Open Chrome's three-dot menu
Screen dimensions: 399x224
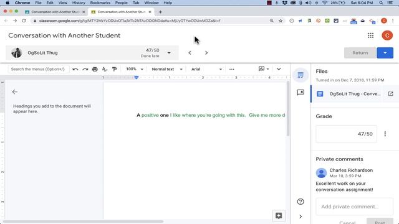393,21
